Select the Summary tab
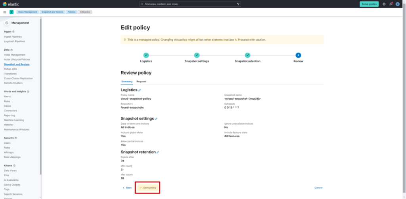This screenshot has height=199, width=406. pos(127,81)
